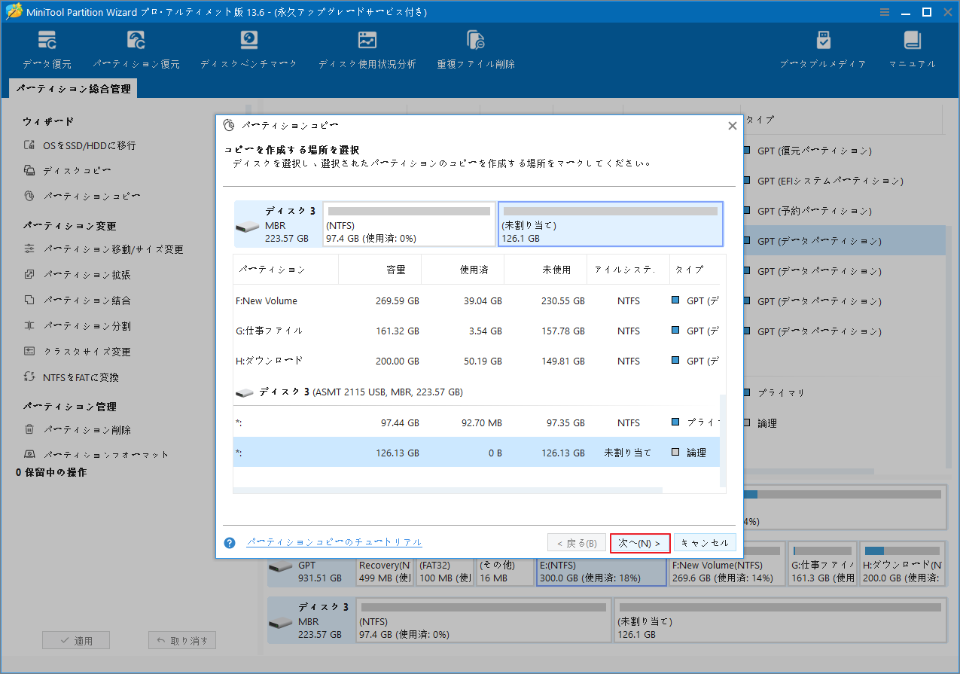
Task: Select the 126.13 GB 未割り当て row
Action: coord(476,453)
